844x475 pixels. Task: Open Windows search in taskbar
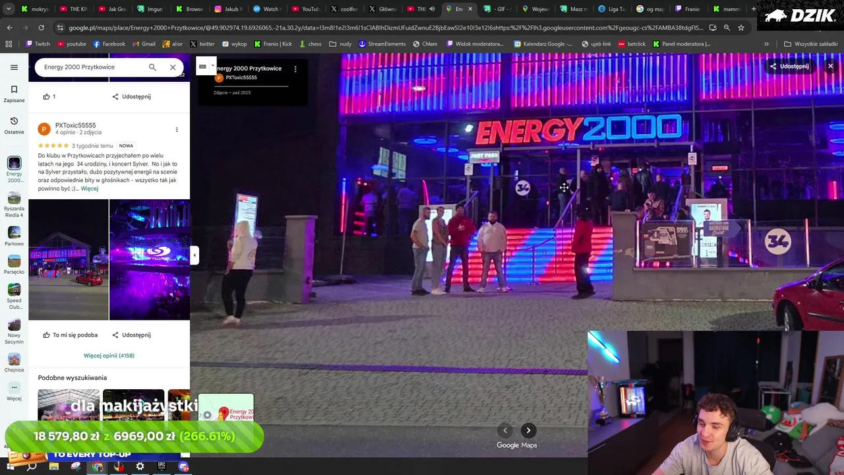pos(32,466)
